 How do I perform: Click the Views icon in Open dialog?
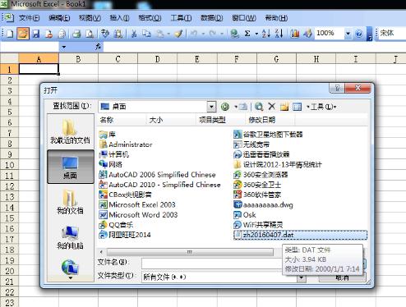[x=297, y=107]
